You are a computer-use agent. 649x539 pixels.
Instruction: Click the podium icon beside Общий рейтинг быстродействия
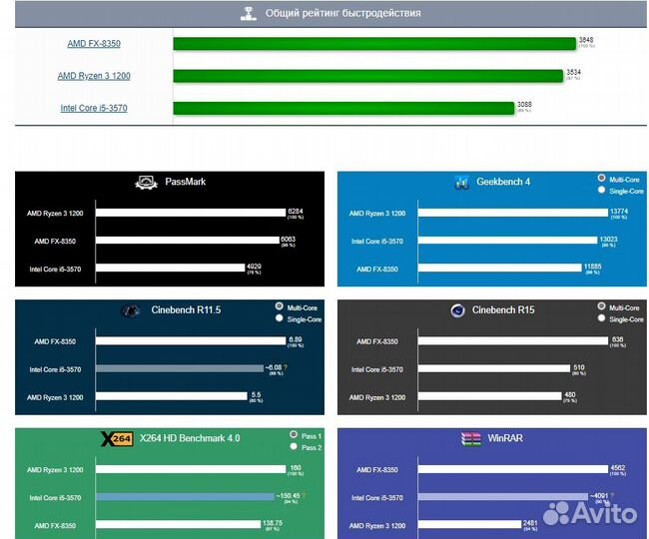pyautogui.click(x=249, y=14)
